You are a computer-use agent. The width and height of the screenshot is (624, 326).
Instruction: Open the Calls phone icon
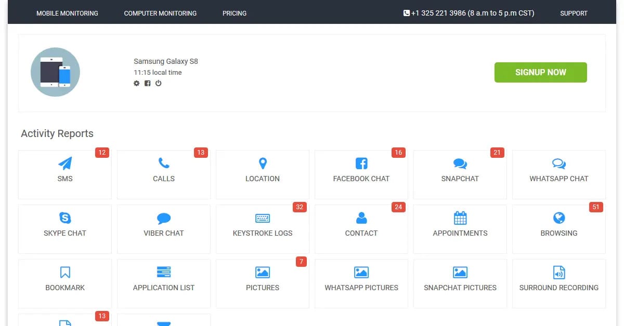click(x=164, y=164)
